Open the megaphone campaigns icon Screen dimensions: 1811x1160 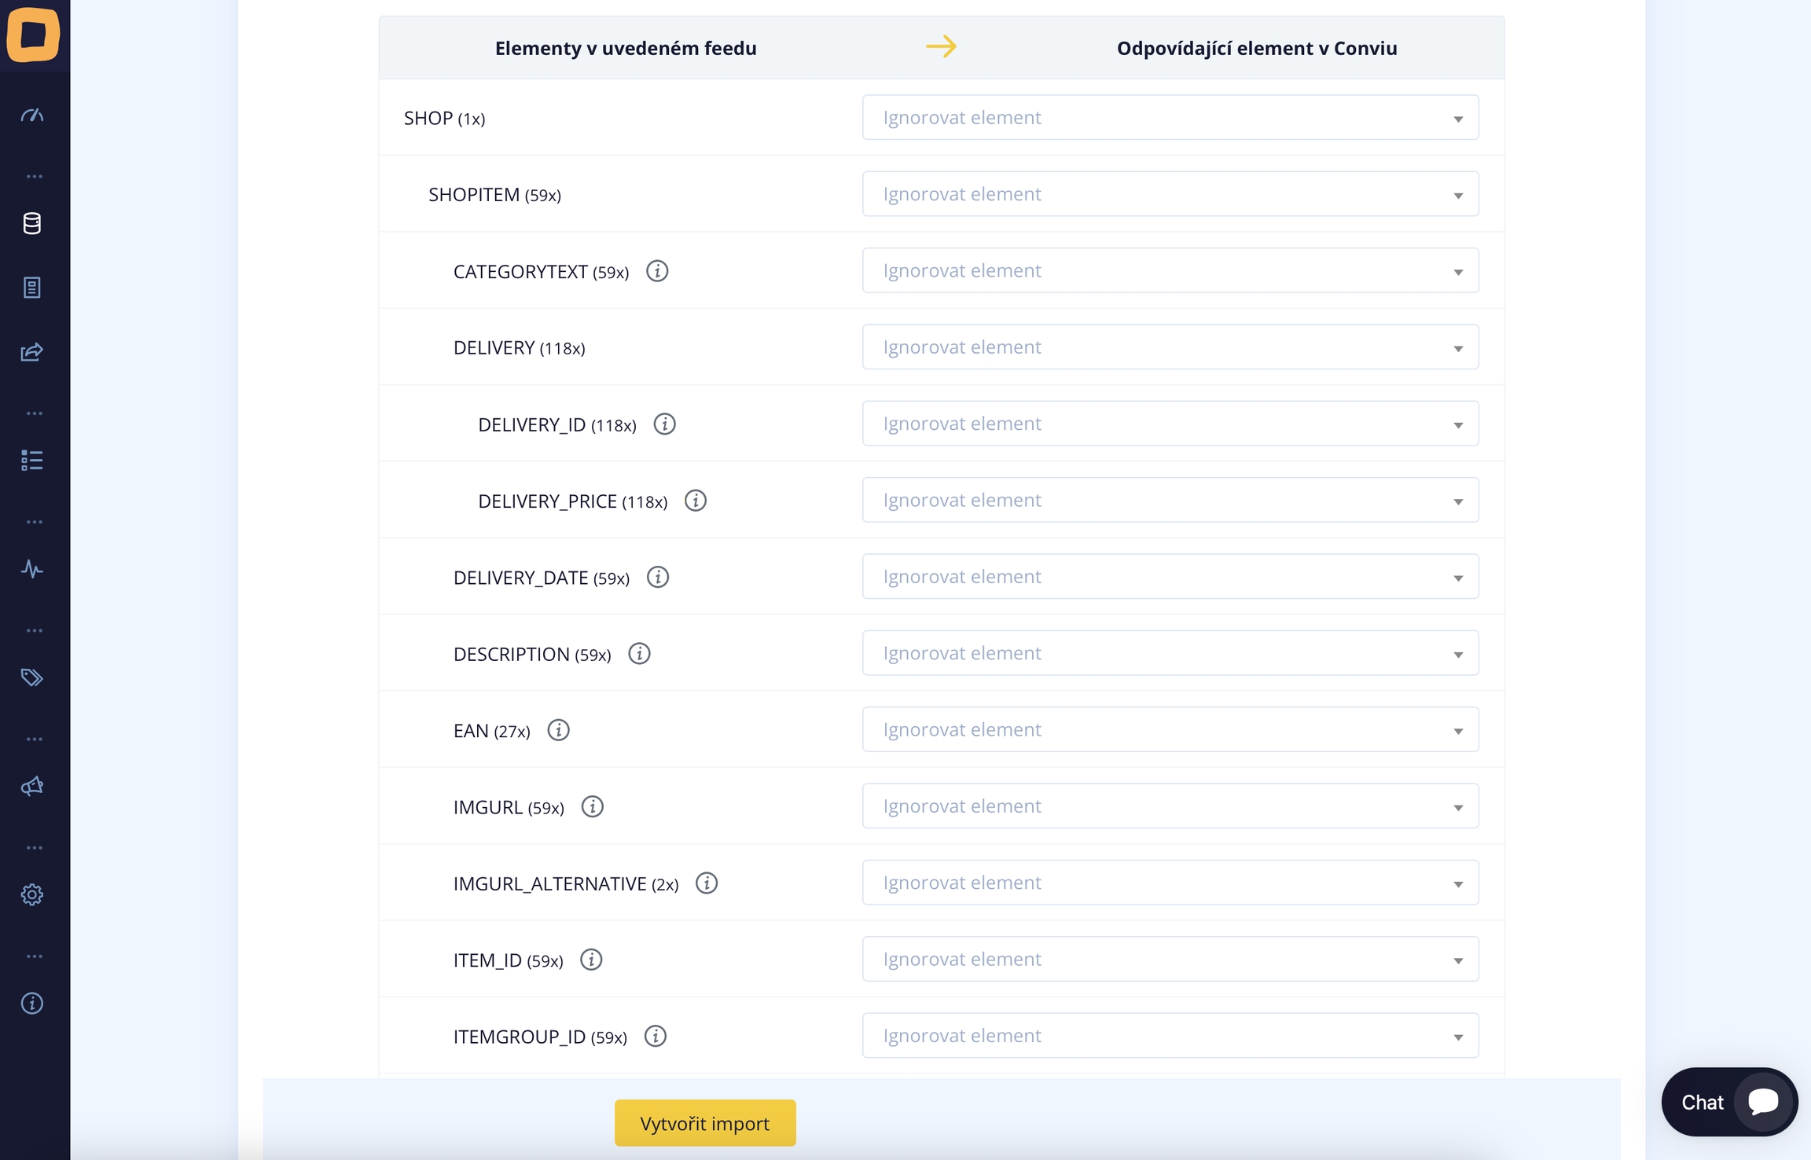(32, 786)
